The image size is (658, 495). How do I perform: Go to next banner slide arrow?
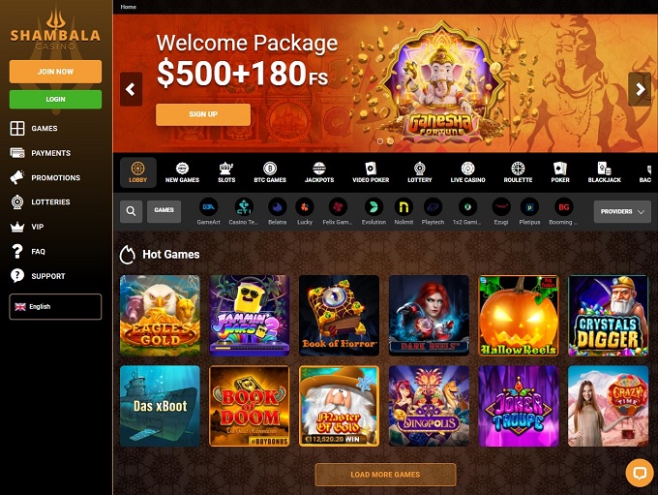click(x=640, y=89)
